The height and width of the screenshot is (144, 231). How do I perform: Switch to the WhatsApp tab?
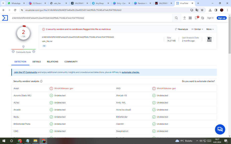pyautogui.click(x=16, y=3)
